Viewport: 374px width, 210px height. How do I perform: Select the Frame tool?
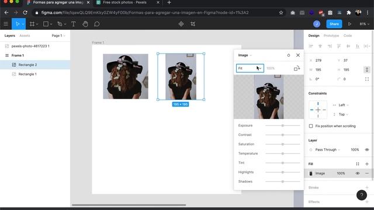(32, 24)
